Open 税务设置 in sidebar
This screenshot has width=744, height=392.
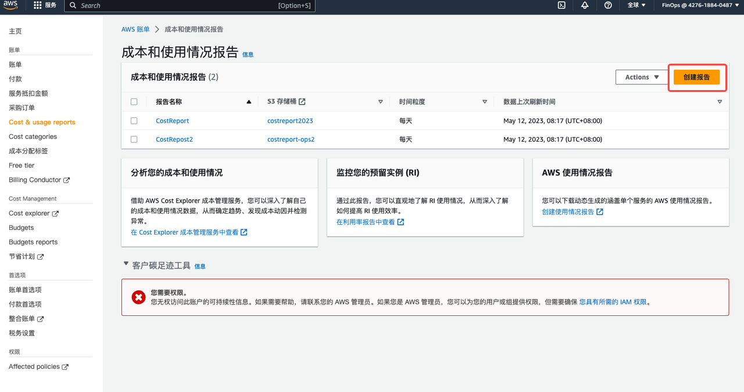point(22,333)
